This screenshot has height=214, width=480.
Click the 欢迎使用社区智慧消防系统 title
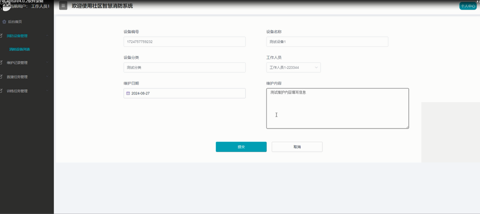point(102,6)
